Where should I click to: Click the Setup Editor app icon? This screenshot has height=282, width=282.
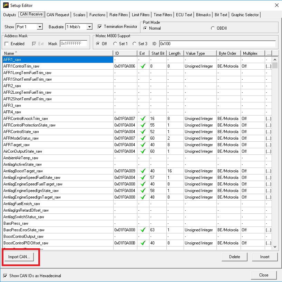(x=6, y=5)
